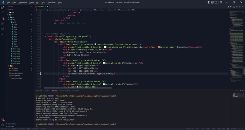This screenshot has height=130, width=245.
Task: Click the Synchronize Changes status icon
Action: (10, 129)
